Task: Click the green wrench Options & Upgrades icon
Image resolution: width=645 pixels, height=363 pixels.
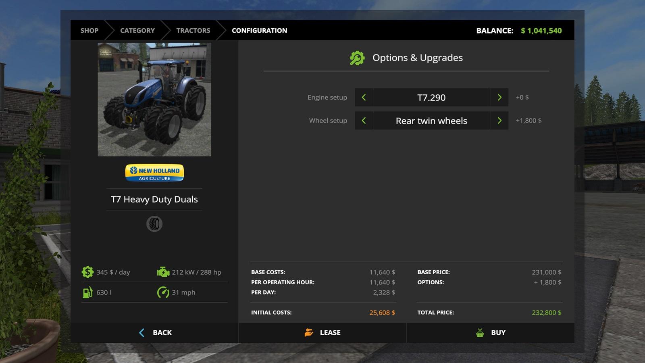Action: (357, 58)
